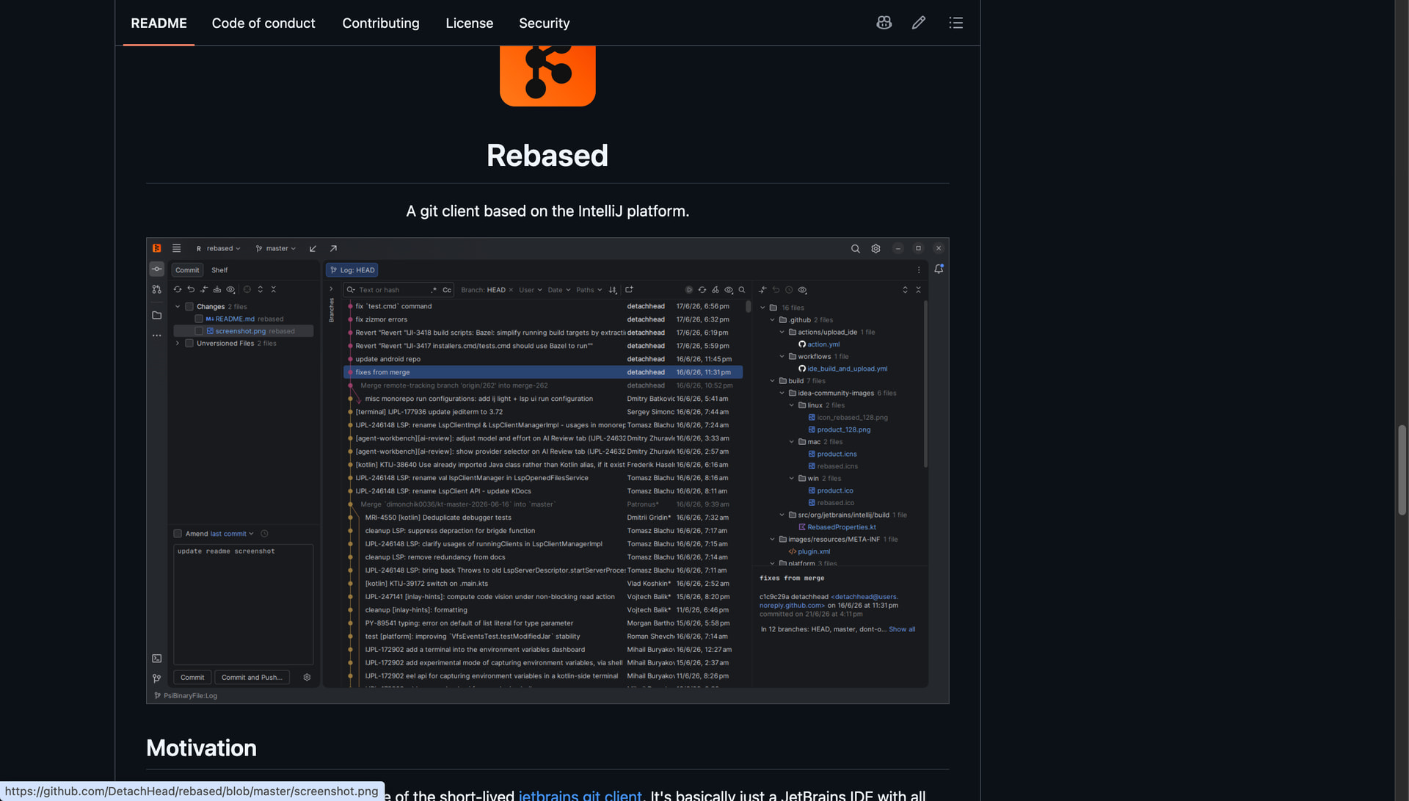1409x801 pixels.
Task: Open the Code of conduct tab
Action: (x=263, y=23)
